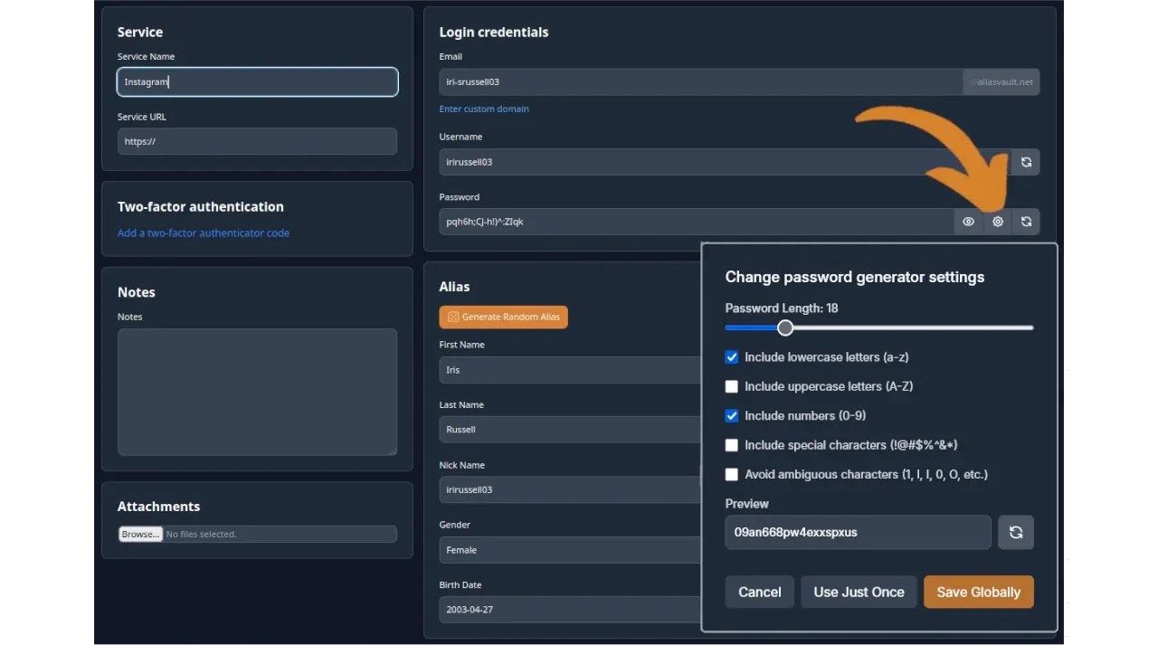1158x645 pixels.
Task: Enable Include uppercase letters (A-Z)
Action: click(x=732, y=386)
